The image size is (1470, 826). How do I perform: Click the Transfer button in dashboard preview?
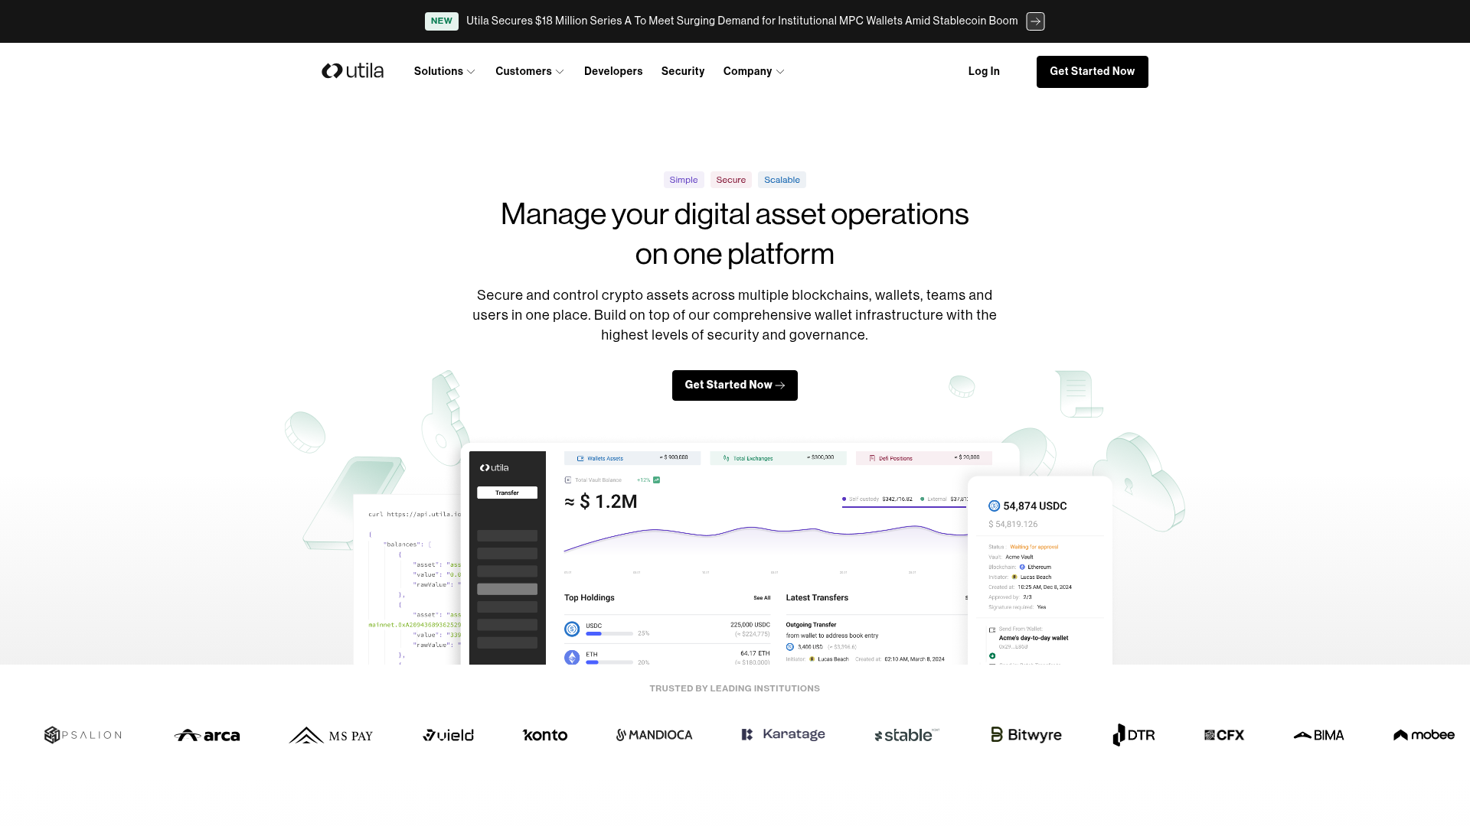tap(507, 493)
